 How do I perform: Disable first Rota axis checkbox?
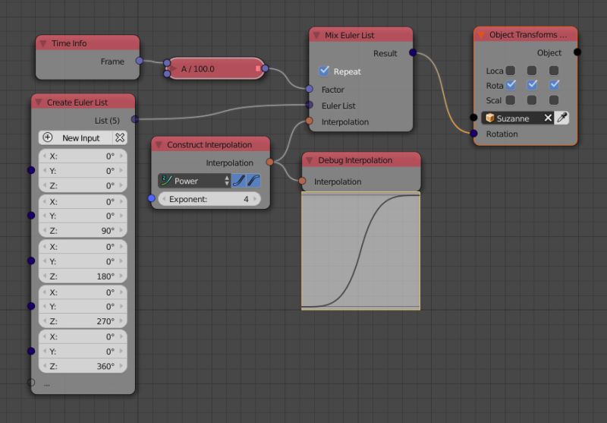(511, 85)
